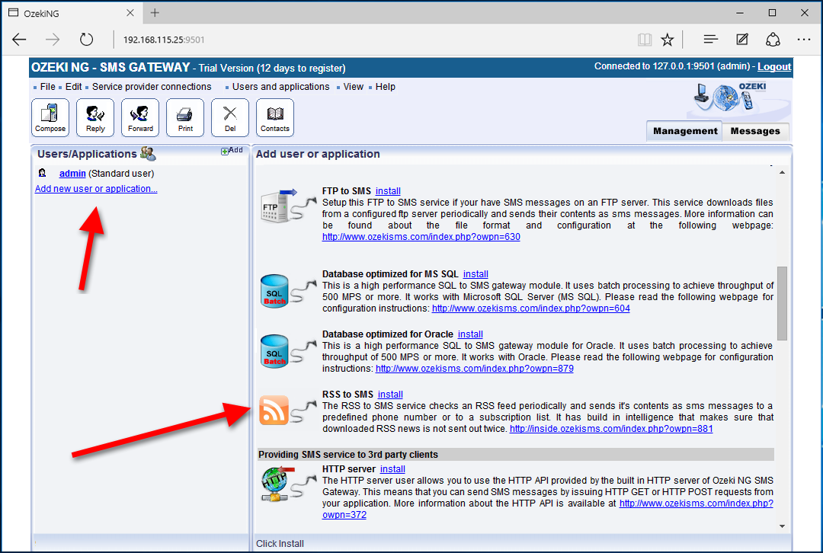Screen dimensions: 823x553
Task: Click the 'Add user or application' title
Action: (318, 154)
